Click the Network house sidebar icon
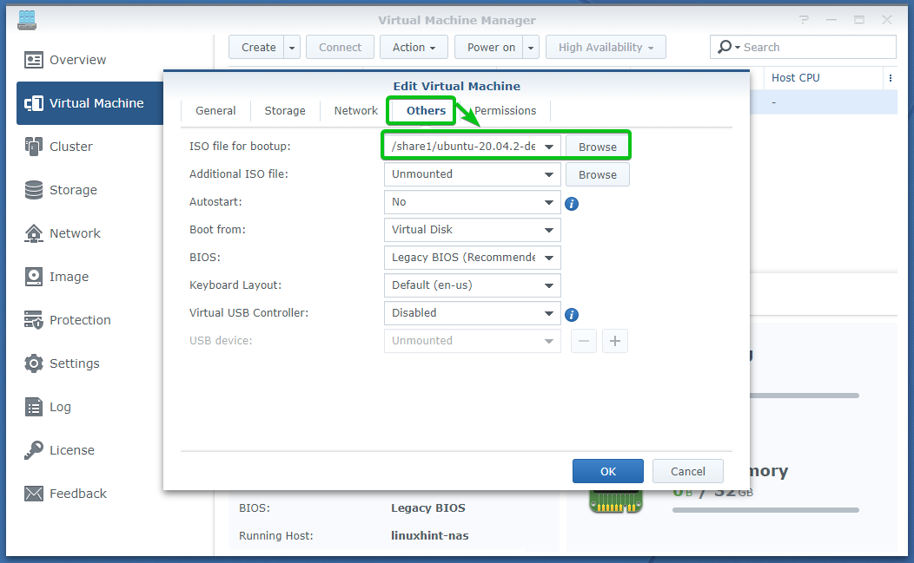Viewport: 914px width, 563px height. [x=33, y=233]
